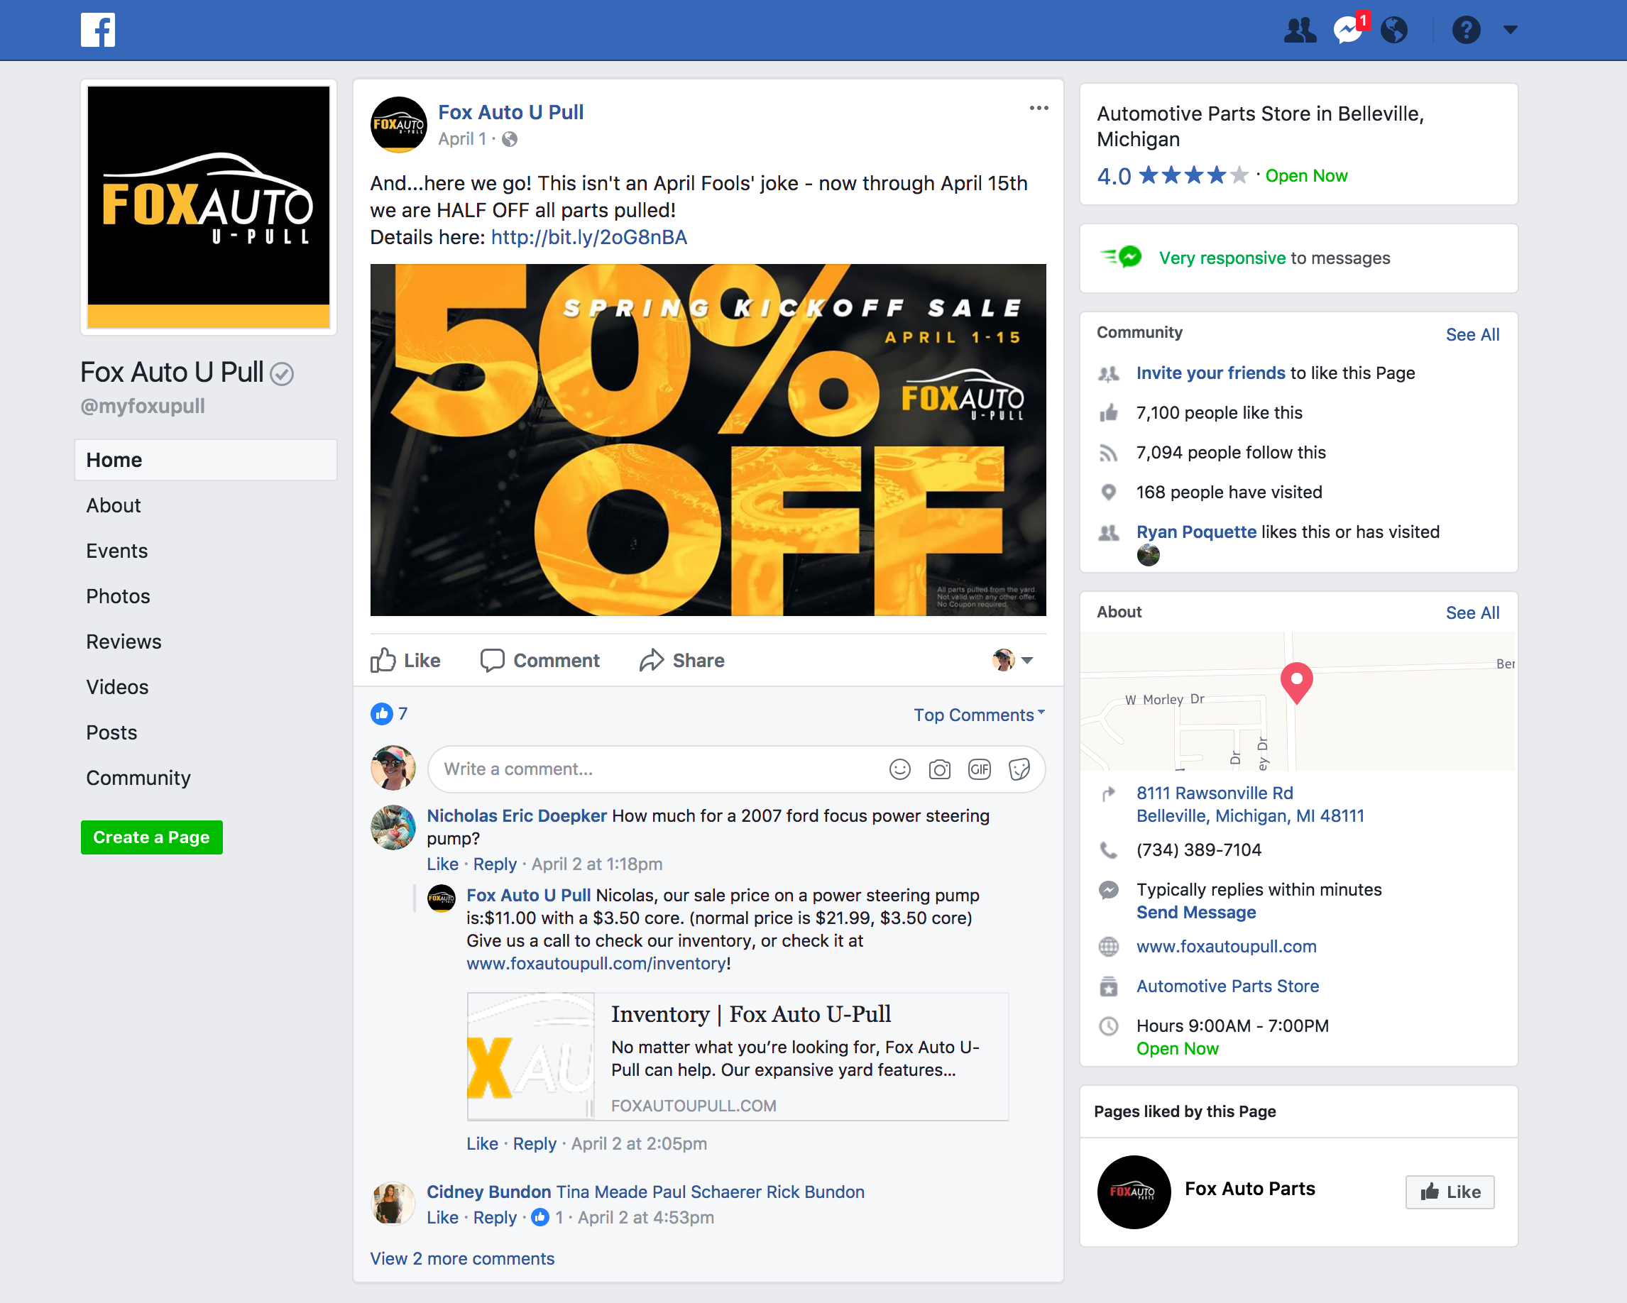This screenshot has height=1303, width=1627.
Task: Click the post author avatar
Action: 398,124
